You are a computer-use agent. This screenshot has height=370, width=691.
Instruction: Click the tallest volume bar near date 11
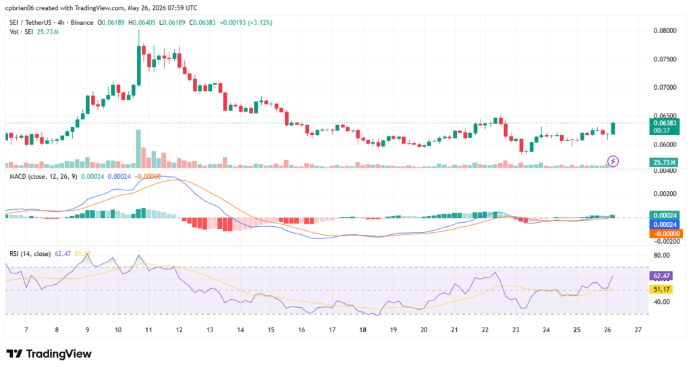[138, 149]
